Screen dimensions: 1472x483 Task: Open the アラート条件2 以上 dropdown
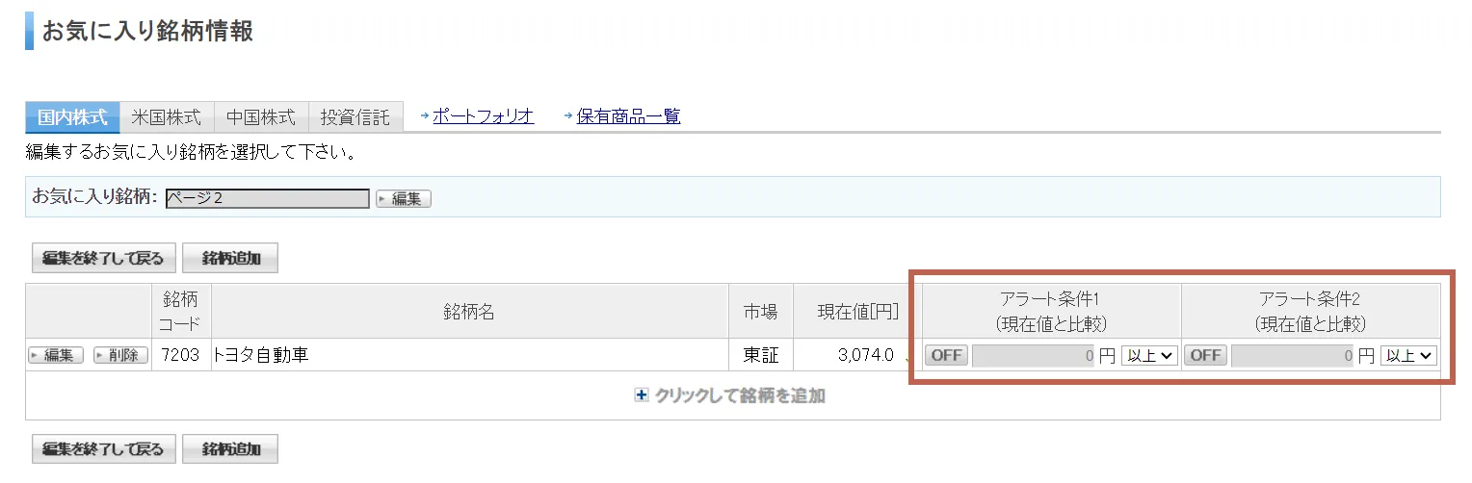click(x=1408, y=355)
